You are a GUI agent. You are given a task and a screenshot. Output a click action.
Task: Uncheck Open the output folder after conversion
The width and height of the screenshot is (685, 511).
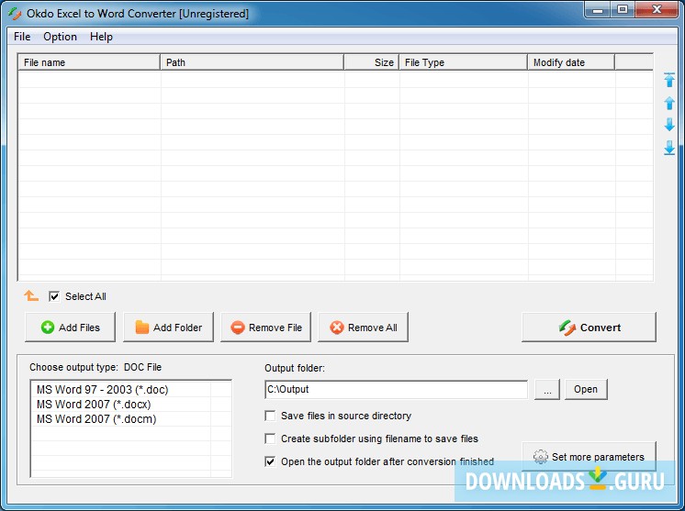(x=270, y=461)
